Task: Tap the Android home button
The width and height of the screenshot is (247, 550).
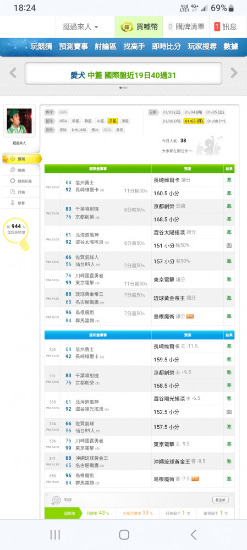Action: 124,535
